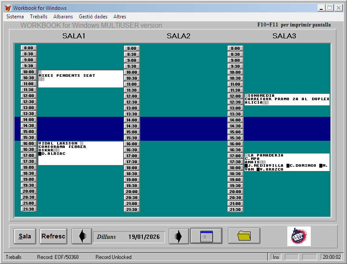
Task: Select the 8:00 time slot in SALA1
Action: [x=29, y=48]
